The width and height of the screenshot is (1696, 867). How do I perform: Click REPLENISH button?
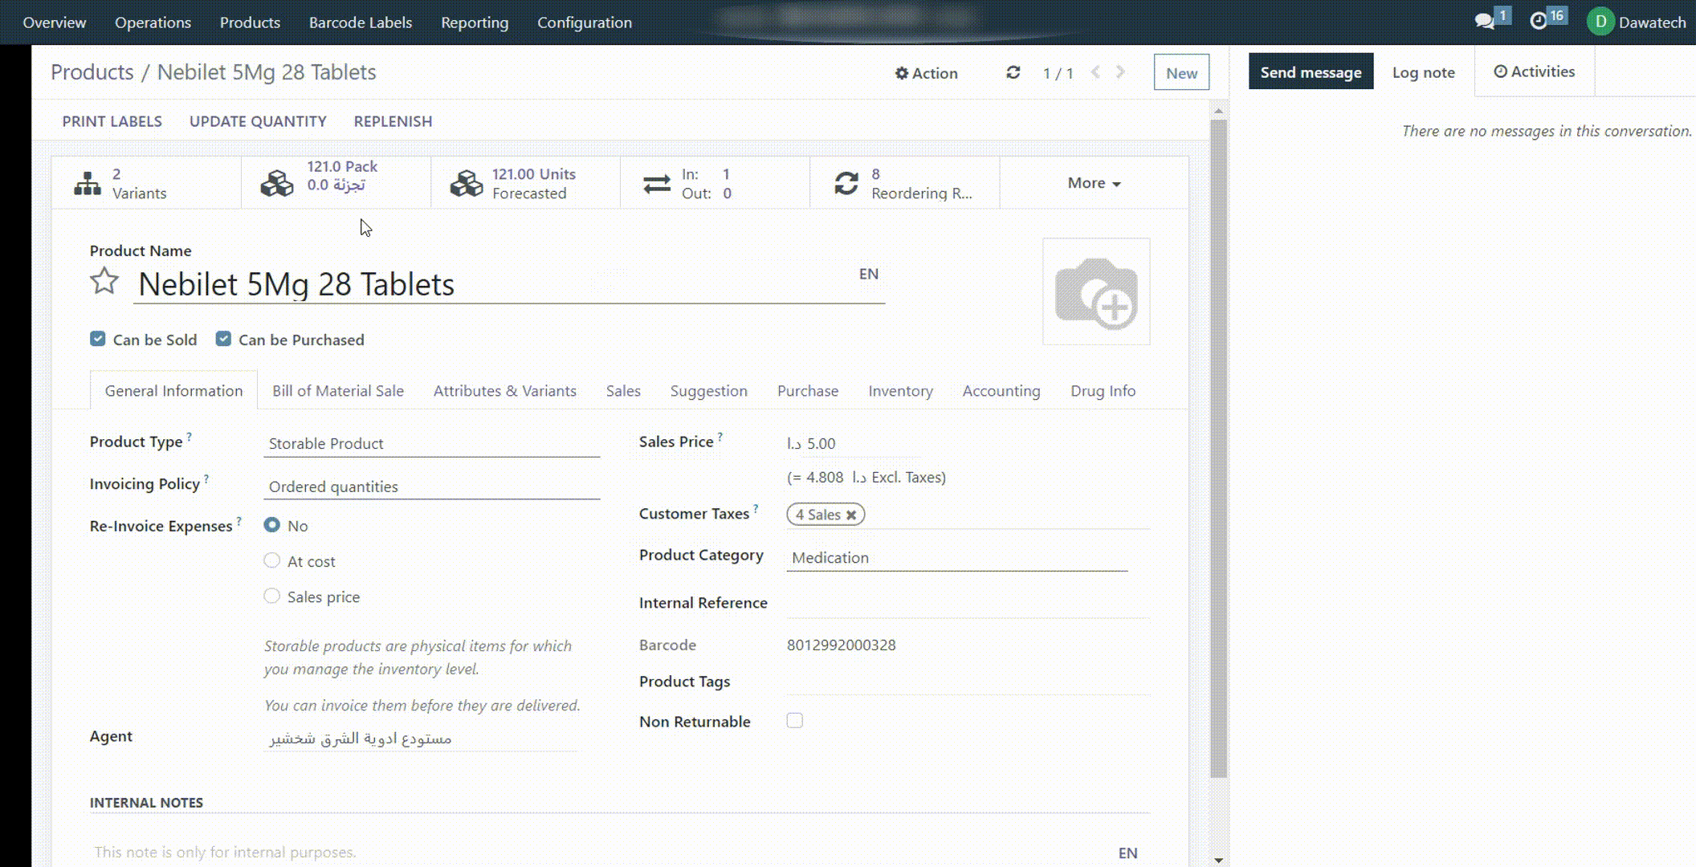[x=393, y=121]
